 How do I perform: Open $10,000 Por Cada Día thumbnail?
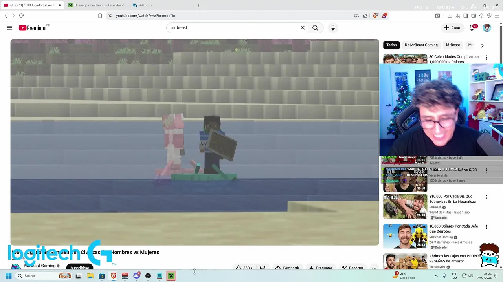pos(405,206)
